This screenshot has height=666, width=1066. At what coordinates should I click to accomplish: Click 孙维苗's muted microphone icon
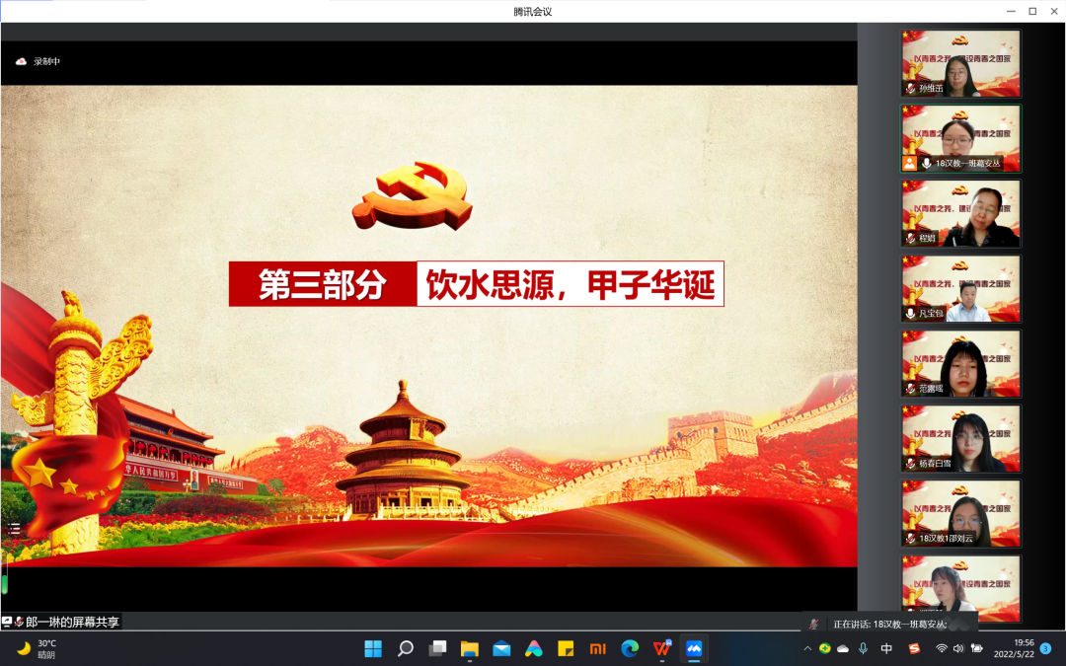(x=910, y=89)
